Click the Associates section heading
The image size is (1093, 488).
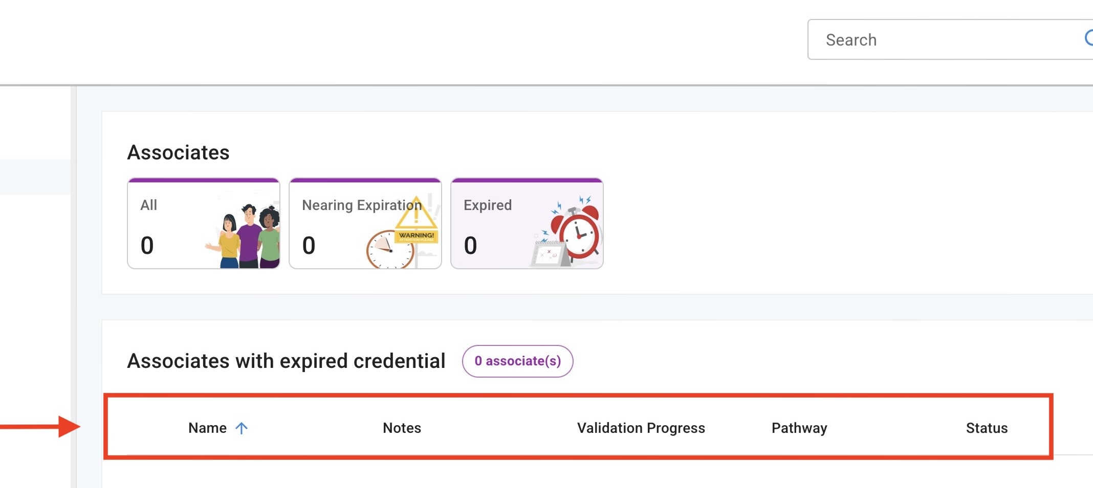pos(178,152)
